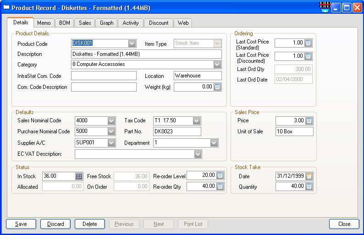Open calculator for Last Cost Price (Discounted)
This screenshot has height=235, width=364.
tap(308, 56)
